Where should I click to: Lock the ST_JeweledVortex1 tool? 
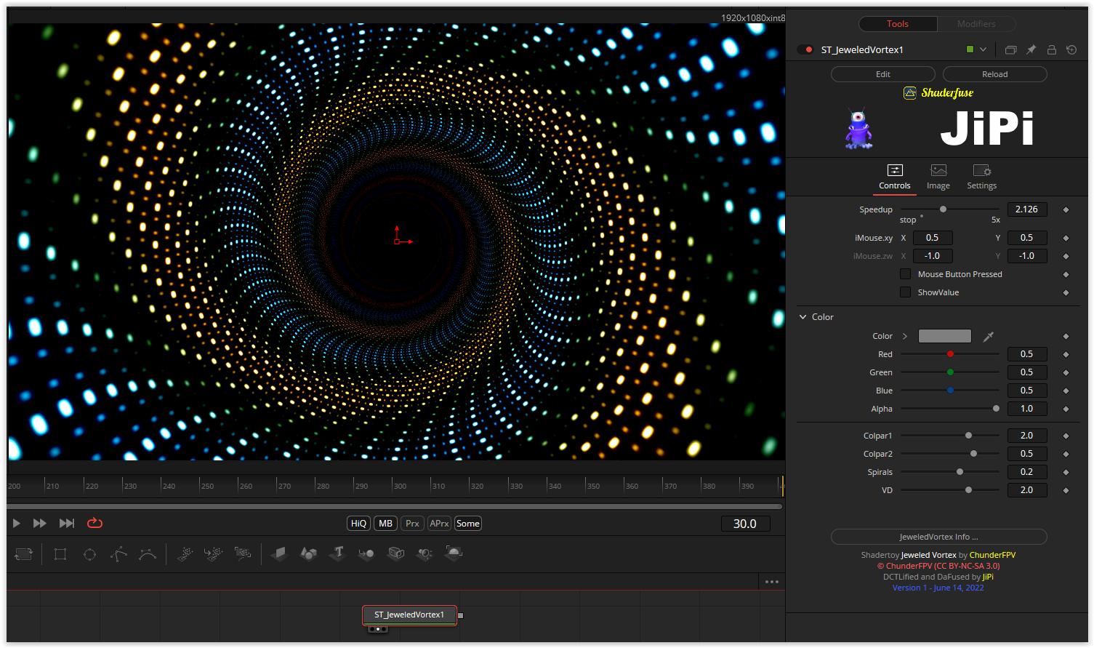click(x=1051, y=50)
